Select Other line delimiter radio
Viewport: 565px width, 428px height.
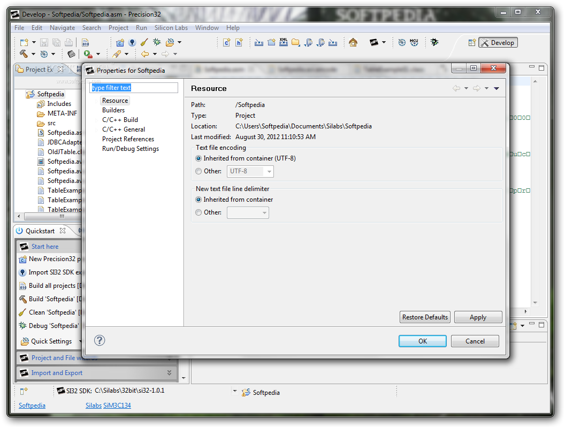pyautogui.click(x=198, y=212)
